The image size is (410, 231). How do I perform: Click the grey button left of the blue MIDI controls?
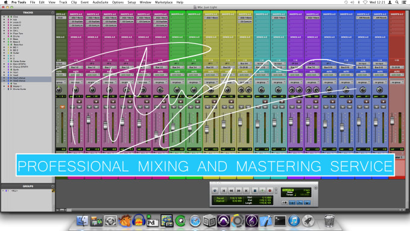tap(285, 203)
